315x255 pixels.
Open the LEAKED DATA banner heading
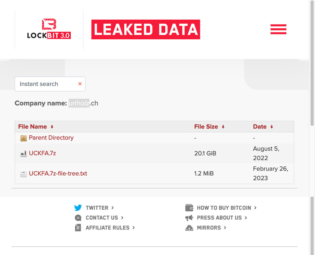[146, 29]
